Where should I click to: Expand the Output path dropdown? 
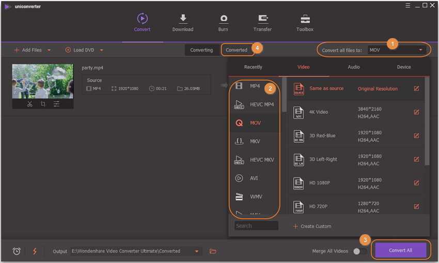click(197, 251)
